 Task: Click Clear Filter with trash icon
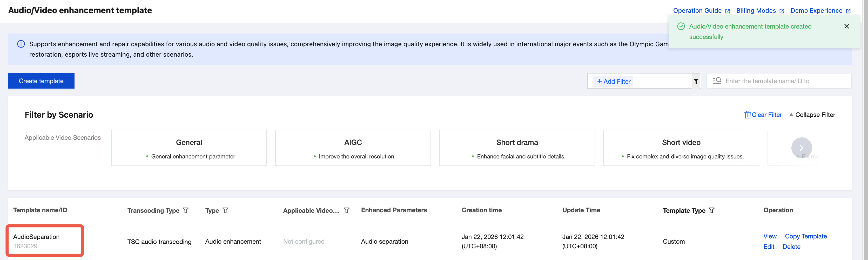point(763,115)
